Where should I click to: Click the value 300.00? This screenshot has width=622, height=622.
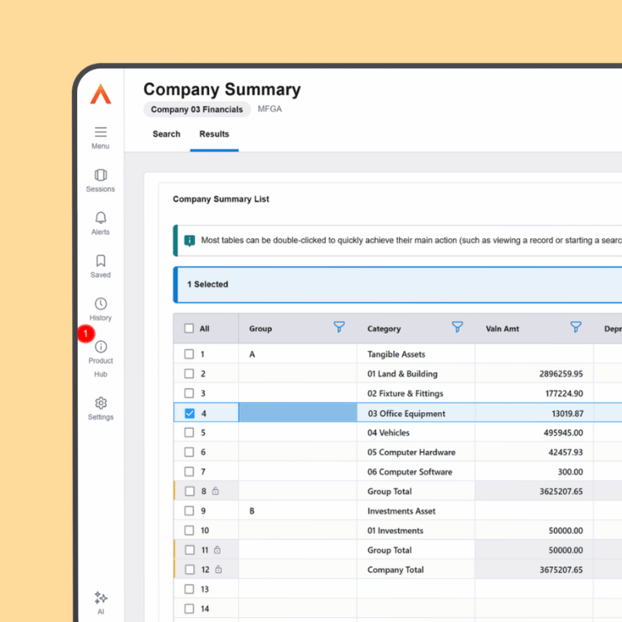click(570, 472)
